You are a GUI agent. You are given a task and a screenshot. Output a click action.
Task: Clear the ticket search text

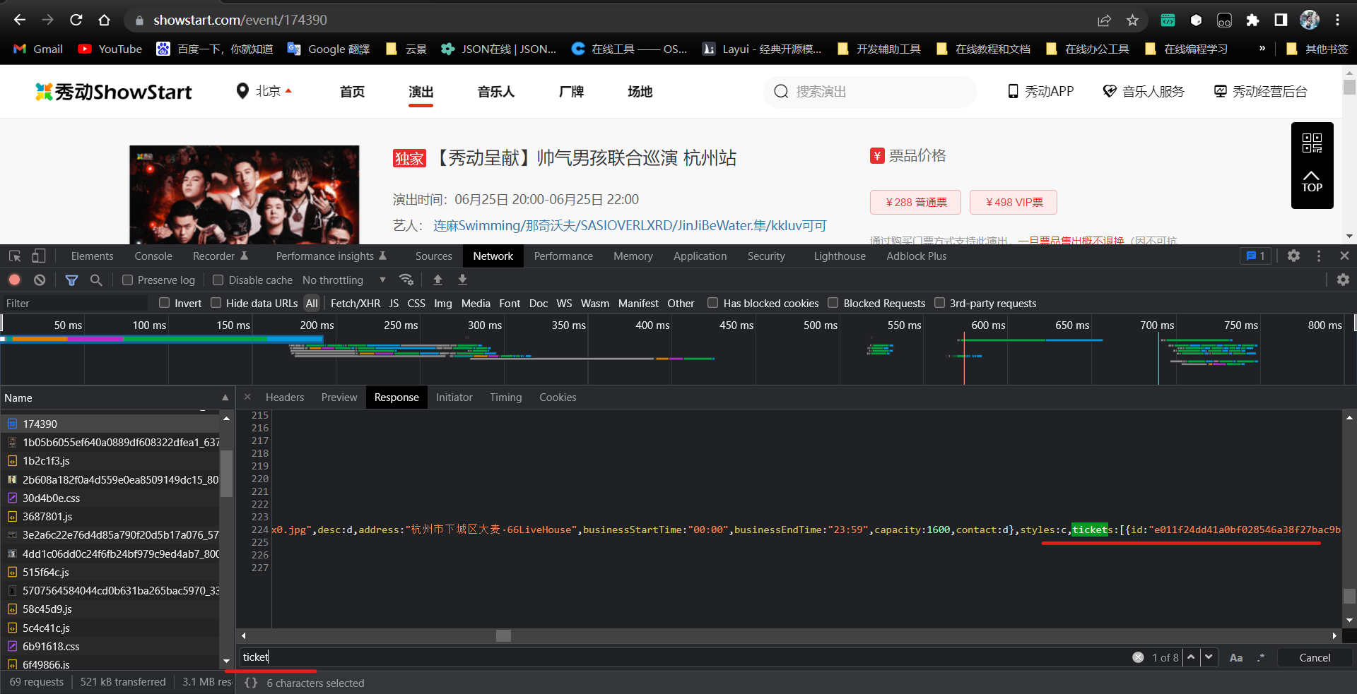coord(1138,657)
